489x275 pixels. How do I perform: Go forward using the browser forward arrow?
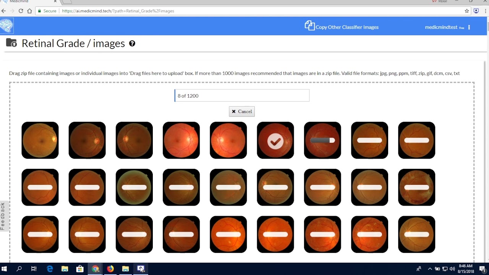12,11
